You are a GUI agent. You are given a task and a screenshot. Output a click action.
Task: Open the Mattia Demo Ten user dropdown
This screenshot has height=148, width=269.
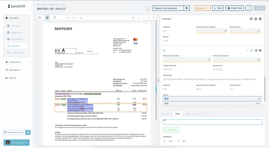coord(17,143)
